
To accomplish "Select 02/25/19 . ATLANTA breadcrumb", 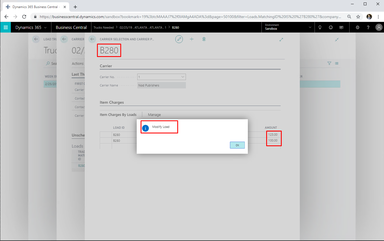I will (143, 28).
